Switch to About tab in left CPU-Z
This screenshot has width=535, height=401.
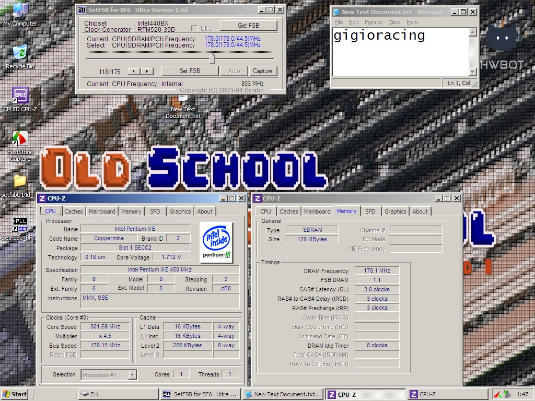coord(205,211)
